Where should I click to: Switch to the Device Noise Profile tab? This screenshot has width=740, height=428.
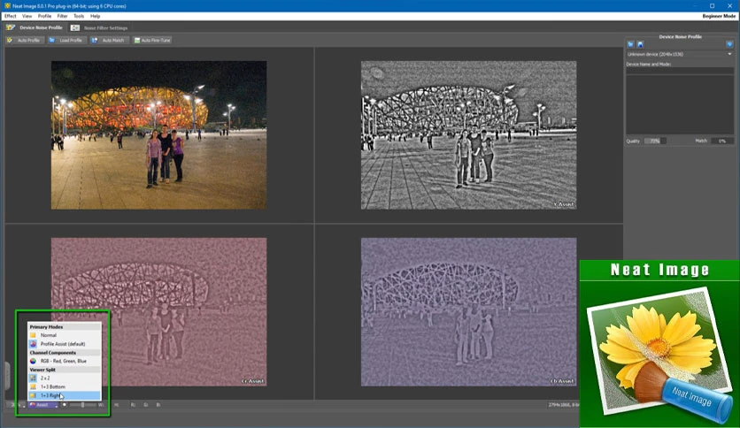(x=35, y=27)
